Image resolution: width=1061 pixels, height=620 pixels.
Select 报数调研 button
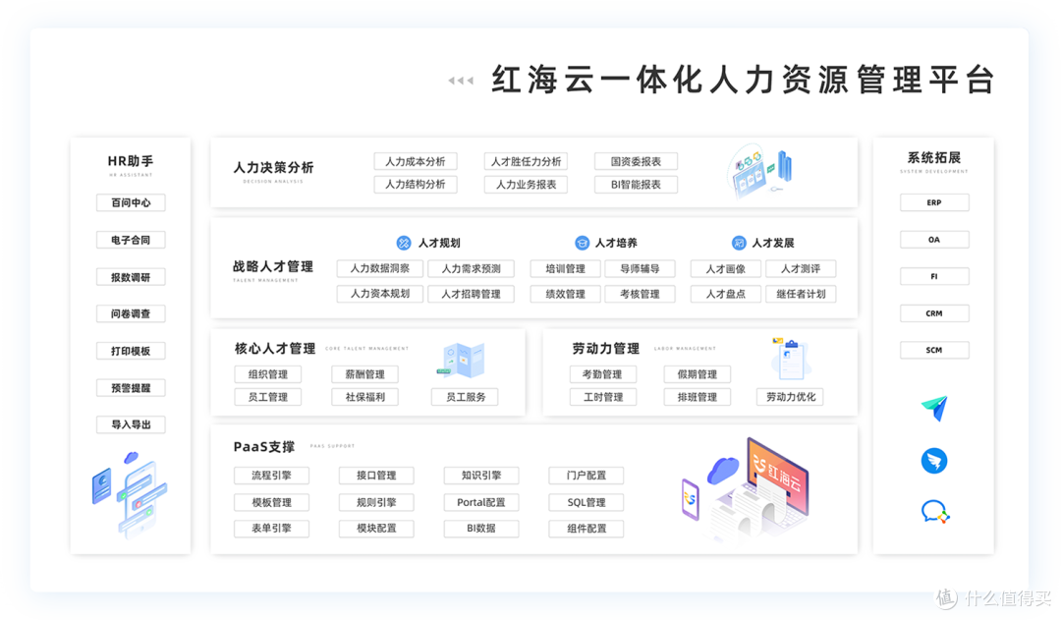click(131, 277)
